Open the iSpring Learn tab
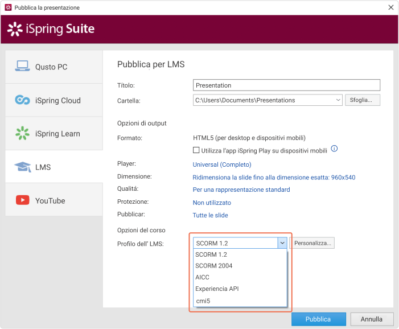The image size is (399, 329). 54,134
